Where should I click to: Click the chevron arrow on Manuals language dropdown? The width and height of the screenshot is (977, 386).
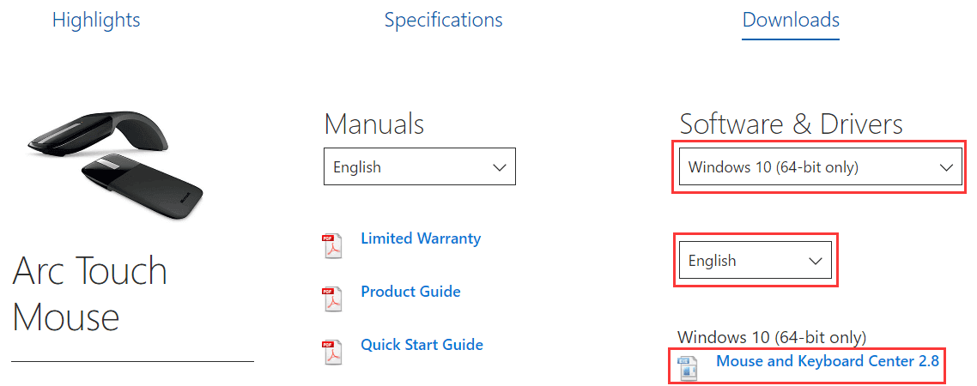click(499, 167)
